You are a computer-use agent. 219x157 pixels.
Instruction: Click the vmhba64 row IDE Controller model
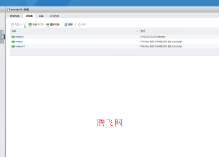161,46
